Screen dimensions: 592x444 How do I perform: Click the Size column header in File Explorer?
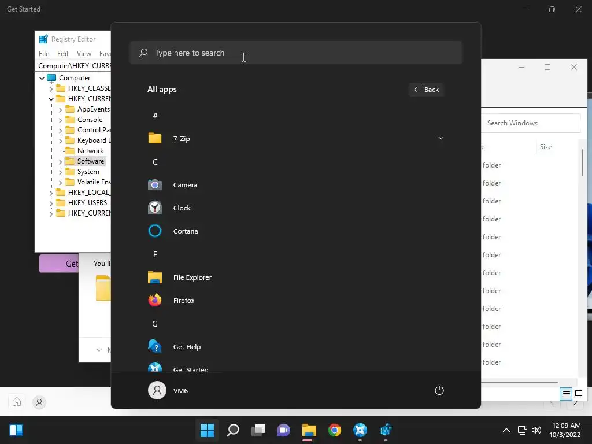click(546, 147)
